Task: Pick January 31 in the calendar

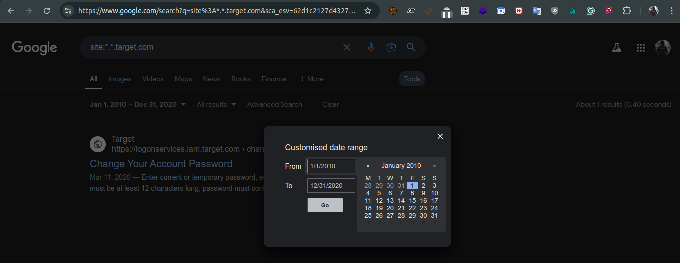Action: [x=434, y=215]
